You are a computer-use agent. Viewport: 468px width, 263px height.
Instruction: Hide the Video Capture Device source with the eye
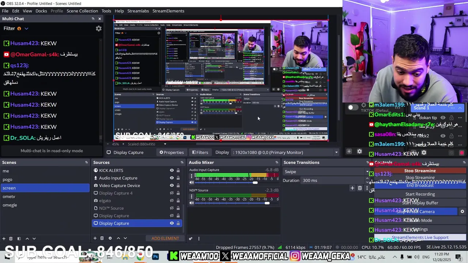tap(172, 186)
